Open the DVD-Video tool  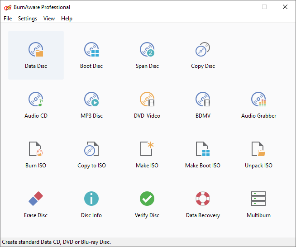click(x=147, y=100)
